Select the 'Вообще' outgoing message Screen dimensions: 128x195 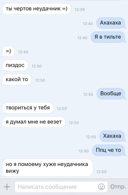click(x=111, y=94)
